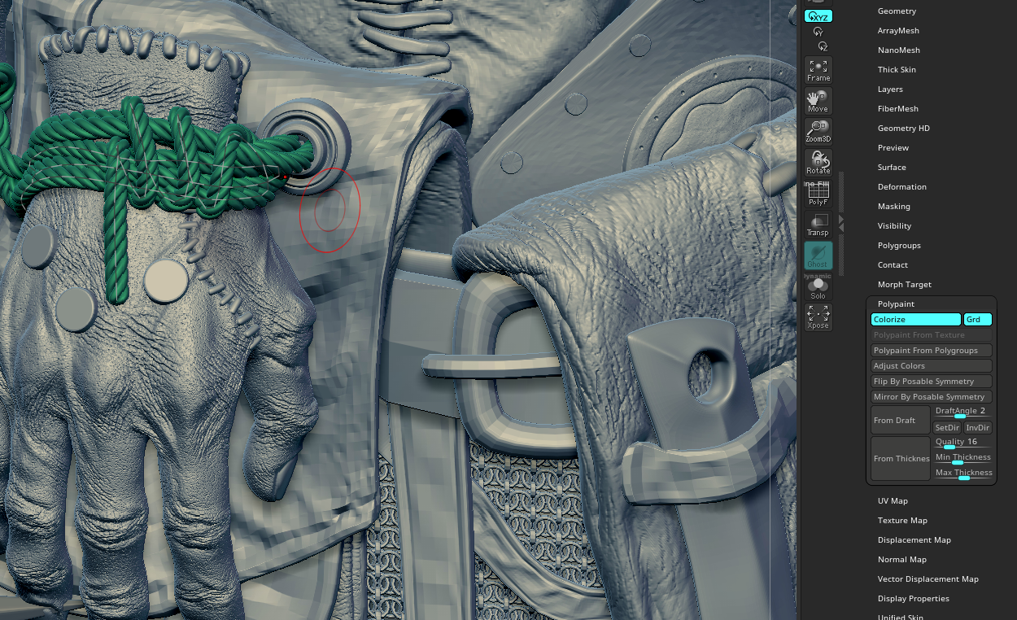Open Vector Displacement Map section

[x=928, y=579]
